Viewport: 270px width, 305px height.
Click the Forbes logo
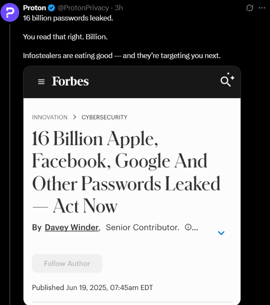tap(70, 81)
